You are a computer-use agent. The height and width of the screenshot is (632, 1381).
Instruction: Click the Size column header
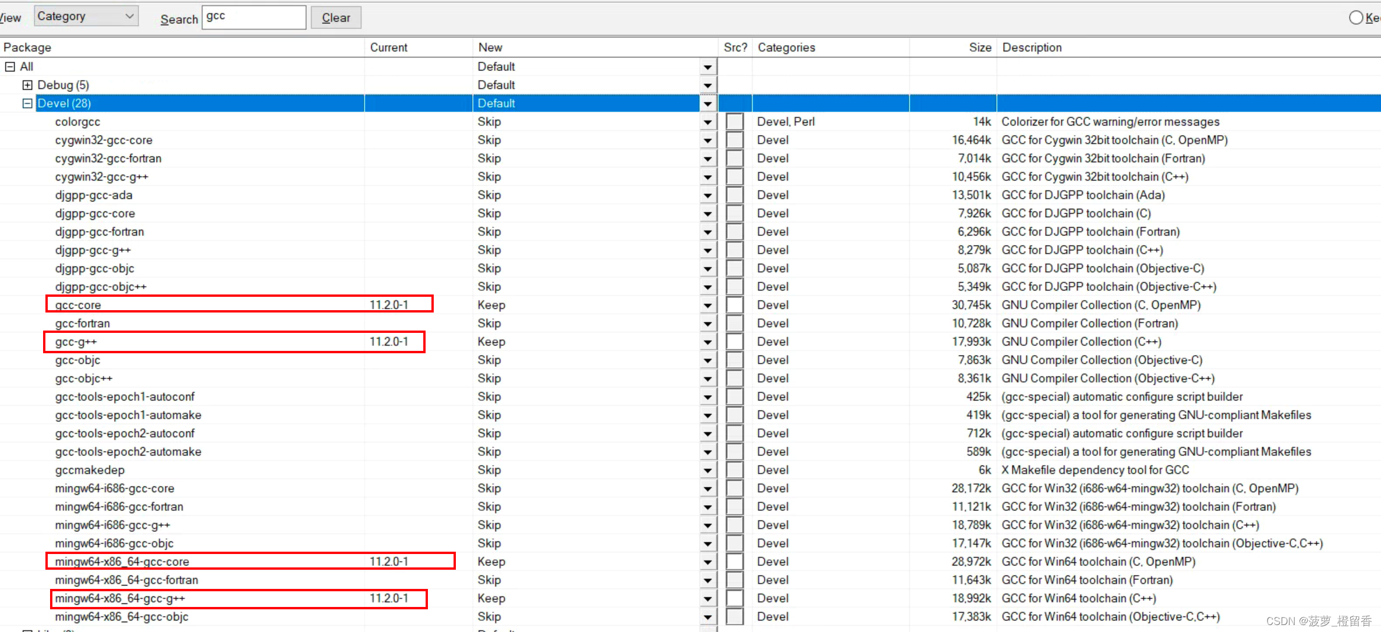click(953, 48)
